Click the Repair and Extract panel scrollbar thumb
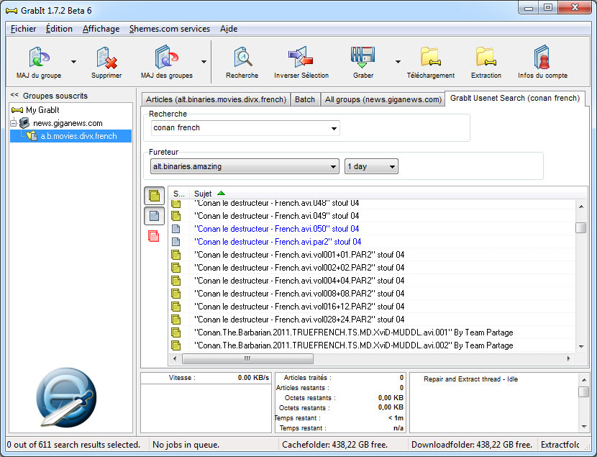 pyautogui.click(x=583, y=392)
